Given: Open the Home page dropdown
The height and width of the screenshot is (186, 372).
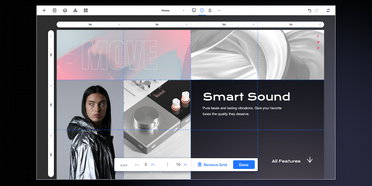Looking at the screenshot, I should click(x=173, y=11).
